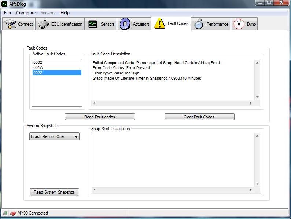Open the Help menu
This screenshot has height=219, width=291.
click(65, 13)
